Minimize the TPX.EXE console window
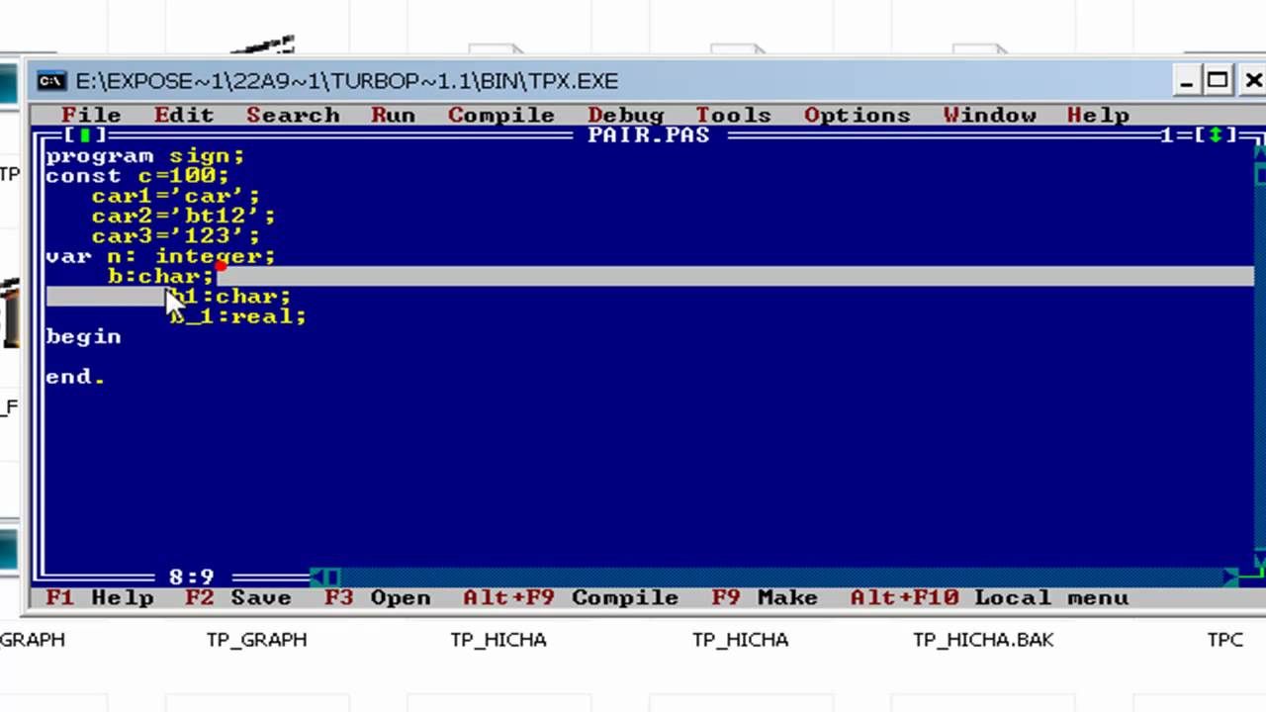Screen dimensions: 1266x712 coord(1188,81)
